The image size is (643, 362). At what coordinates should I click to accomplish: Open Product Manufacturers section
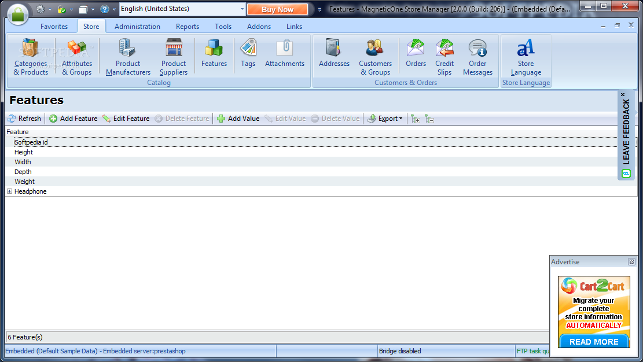128,57
